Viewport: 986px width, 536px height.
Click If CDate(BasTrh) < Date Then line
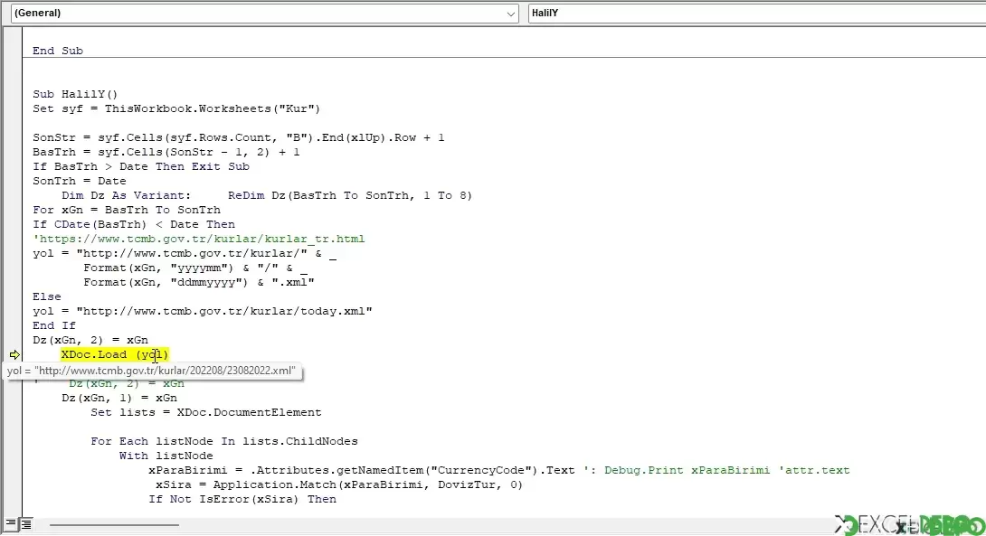[x=134, y=224]
